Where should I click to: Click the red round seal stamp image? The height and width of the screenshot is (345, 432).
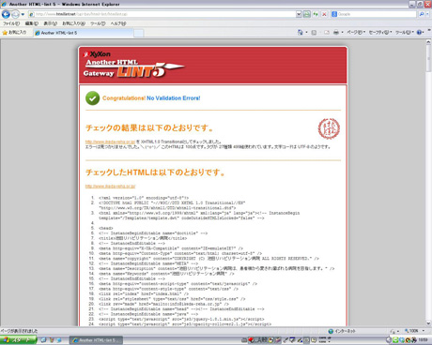[329, 128]
